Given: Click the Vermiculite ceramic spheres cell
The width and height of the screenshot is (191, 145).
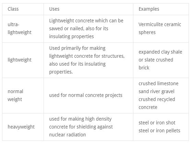Looking at the screenshot, I should tap(161, 29).
